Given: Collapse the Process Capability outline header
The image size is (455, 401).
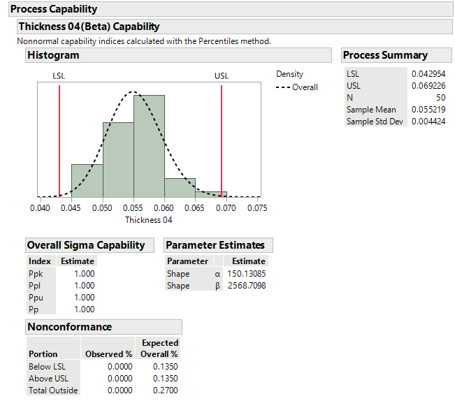Looking at the screenshot, I should pos(231,9).
